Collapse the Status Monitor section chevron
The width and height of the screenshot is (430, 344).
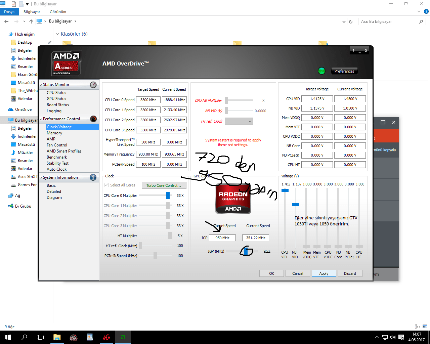(x=41, y=85)
